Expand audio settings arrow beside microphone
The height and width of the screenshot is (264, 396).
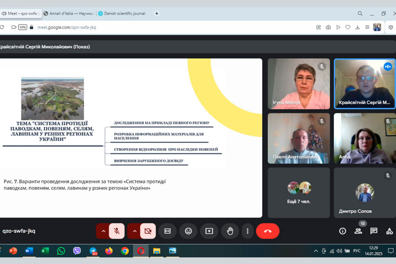[103, 231]
